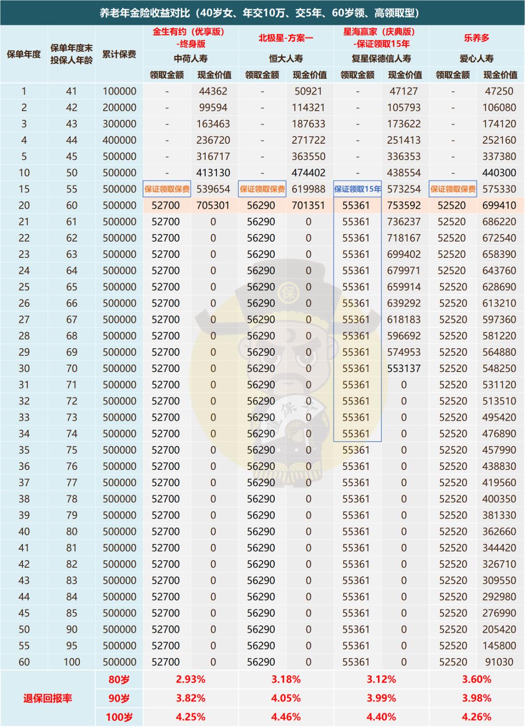Click cash value 539654 in year 15
Viewport: 525px width, 727px height.
(213, 189)
